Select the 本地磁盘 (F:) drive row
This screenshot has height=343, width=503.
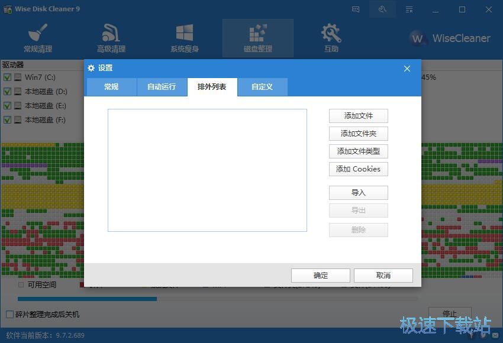click(42, 119)
